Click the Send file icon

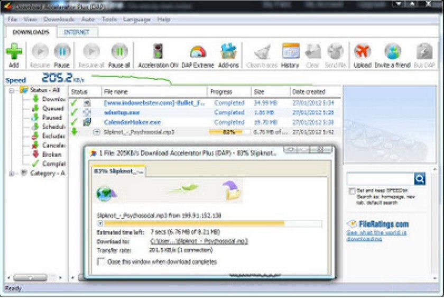tap(336, 52)
